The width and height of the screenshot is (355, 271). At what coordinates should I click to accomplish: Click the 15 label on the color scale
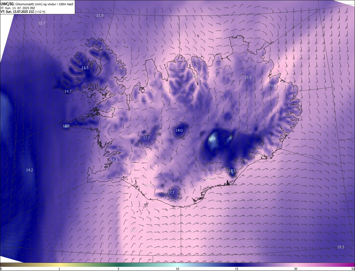click(x=237, y=269)
